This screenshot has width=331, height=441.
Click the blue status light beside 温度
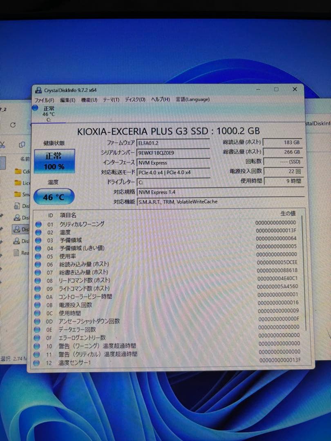point(39,232)
